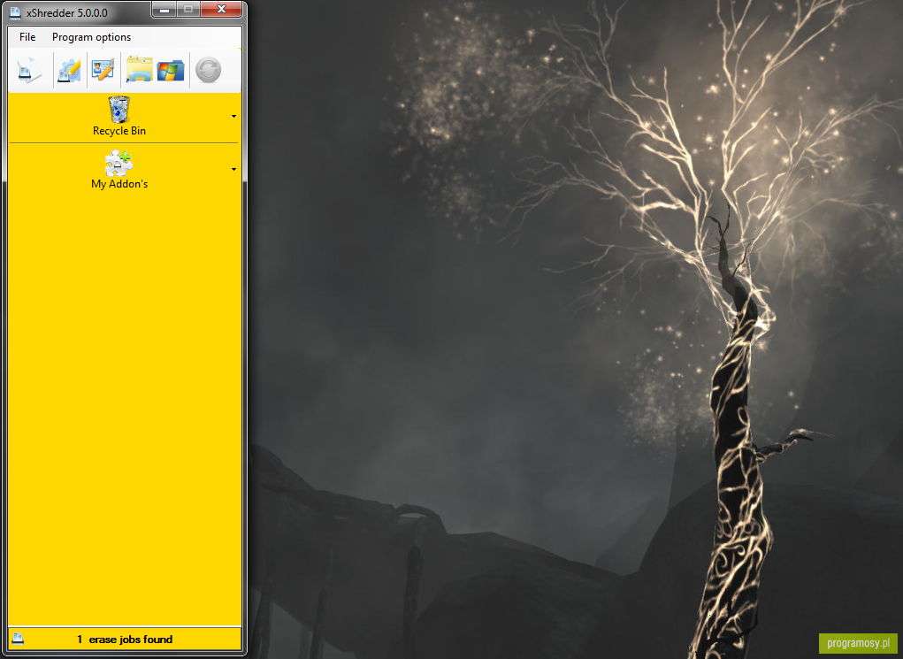Click the My Addon's puzzle piece icon

pyautogui.click(x=119, y=163)
